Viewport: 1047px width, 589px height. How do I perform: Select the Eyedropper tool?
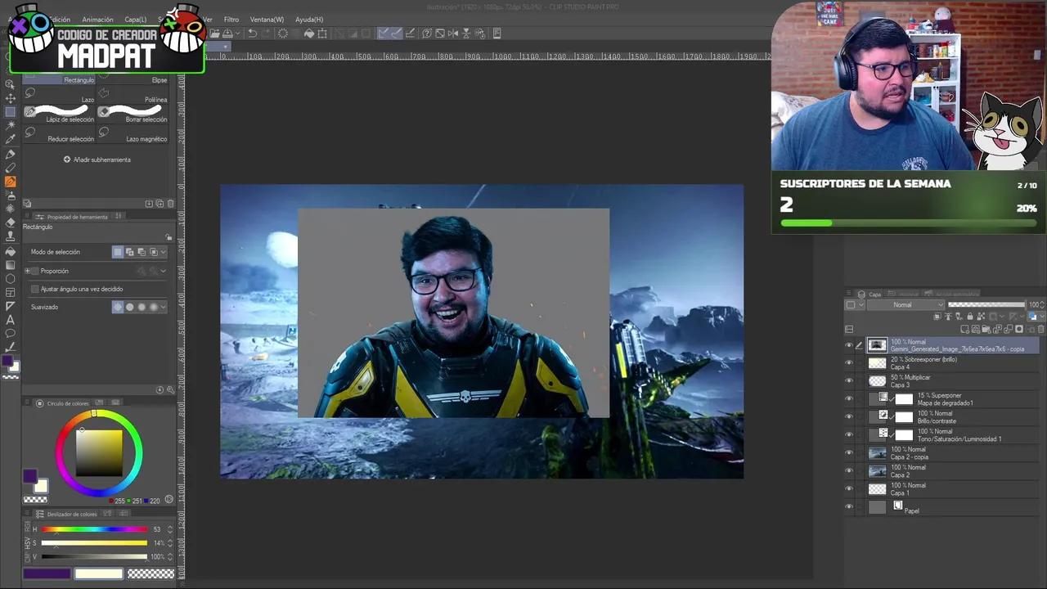tap(11, 139)
